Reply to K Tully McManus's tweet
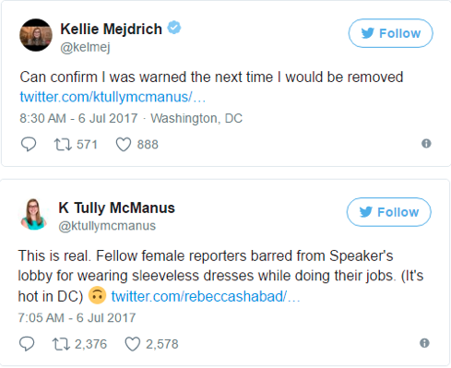451x368 pixels. pos(27,344)
